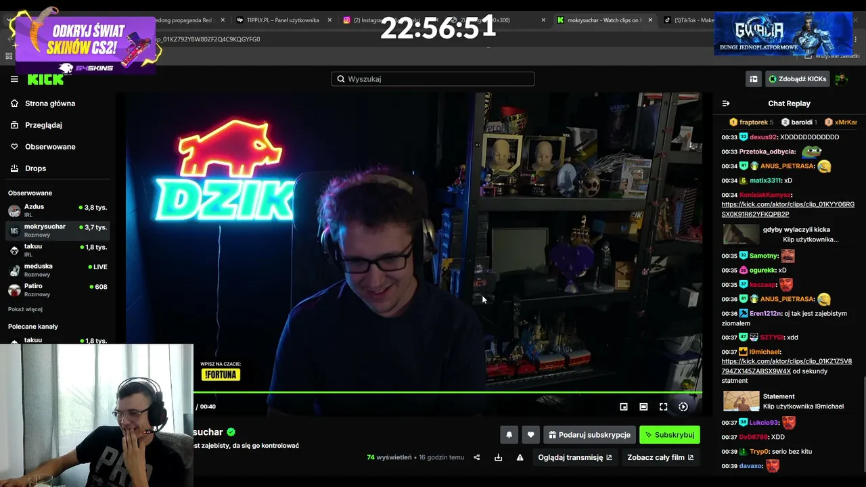
Task: Click Oglądaj transmisję link
Action: (575, 457)
